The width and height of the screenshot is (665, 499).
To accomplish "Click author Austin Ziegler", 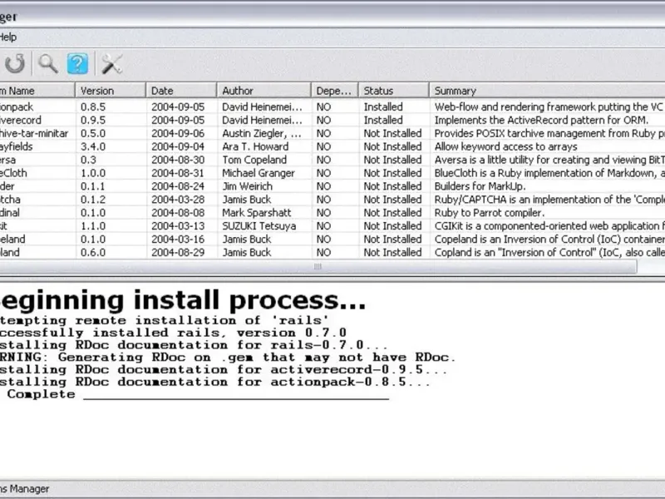I will [x=262, y=133].
